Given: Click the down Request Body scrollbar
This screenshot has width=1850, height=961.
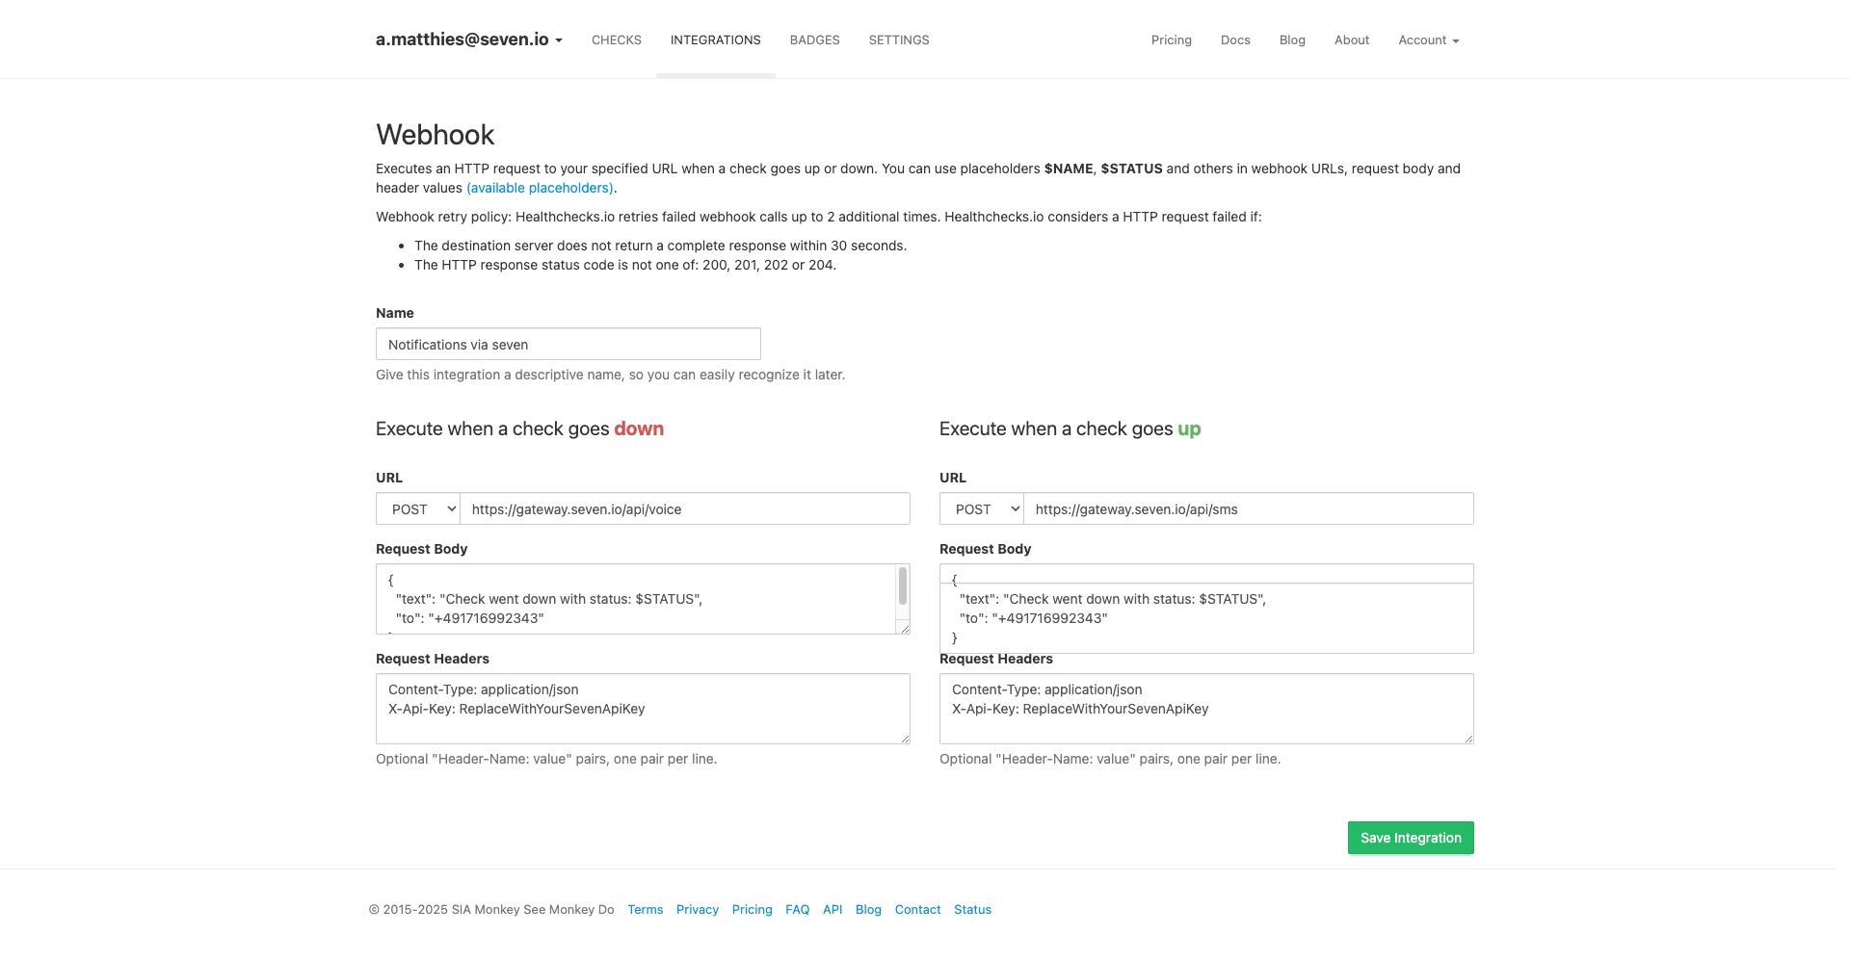Looking at the screenshot, I should pyautogui.click(x=903, y=587).
